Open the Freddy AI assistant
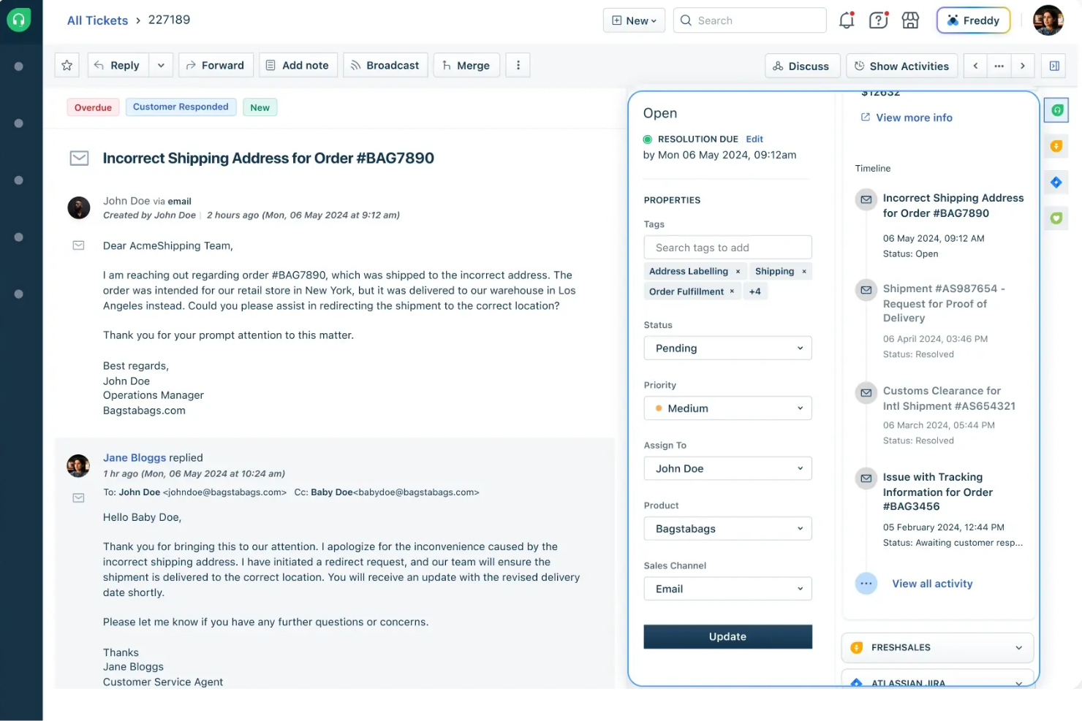The image size is (1082, 721). point(973,20)
